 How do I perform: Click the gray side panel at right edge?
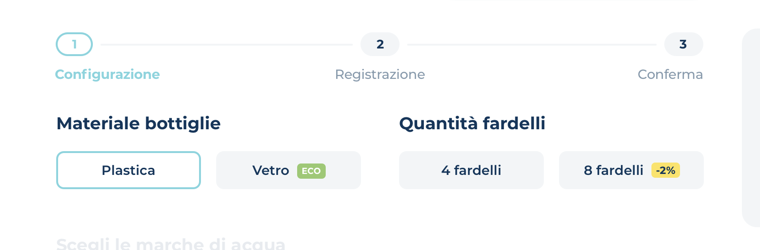(x=751, y=128)
